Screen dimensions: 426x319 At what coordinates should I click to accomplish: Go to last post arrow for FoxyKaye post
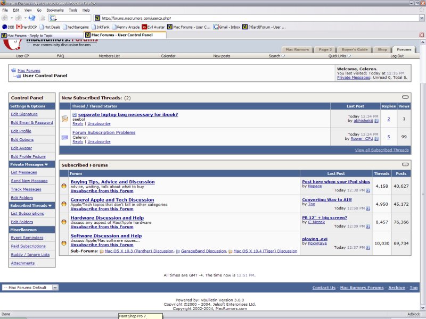tap(368, 248)
